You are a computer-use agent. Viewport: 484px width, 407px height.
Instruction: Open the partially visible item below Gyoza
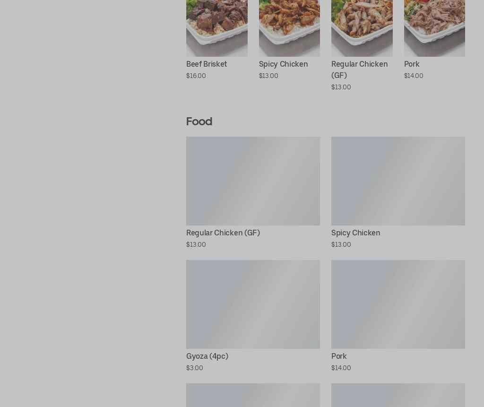[253, 395]
